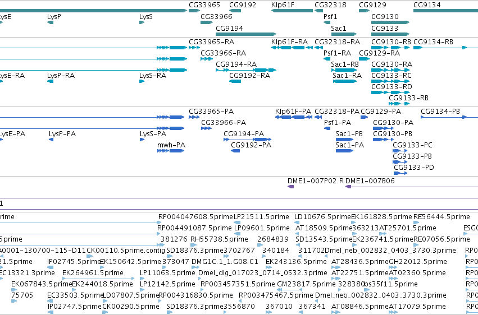
Task: Select the CG33966-RA transcript label
Action: (x=223, y=53)
